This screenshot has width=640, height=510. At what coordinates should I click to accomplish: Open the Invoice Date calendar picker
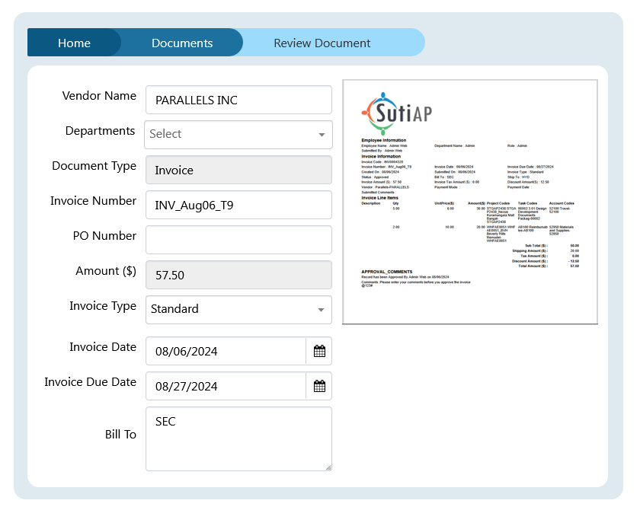pyautogui.click(x=319, y=351)
